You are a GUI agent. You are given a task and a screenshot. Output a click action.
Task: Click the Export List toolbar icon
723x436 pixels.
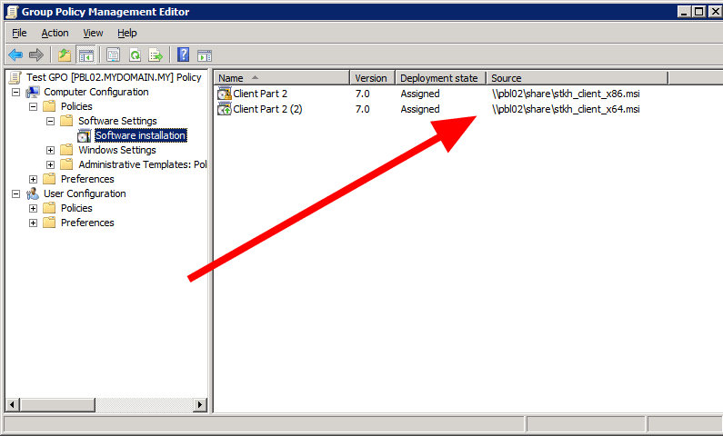pos(156,55)
